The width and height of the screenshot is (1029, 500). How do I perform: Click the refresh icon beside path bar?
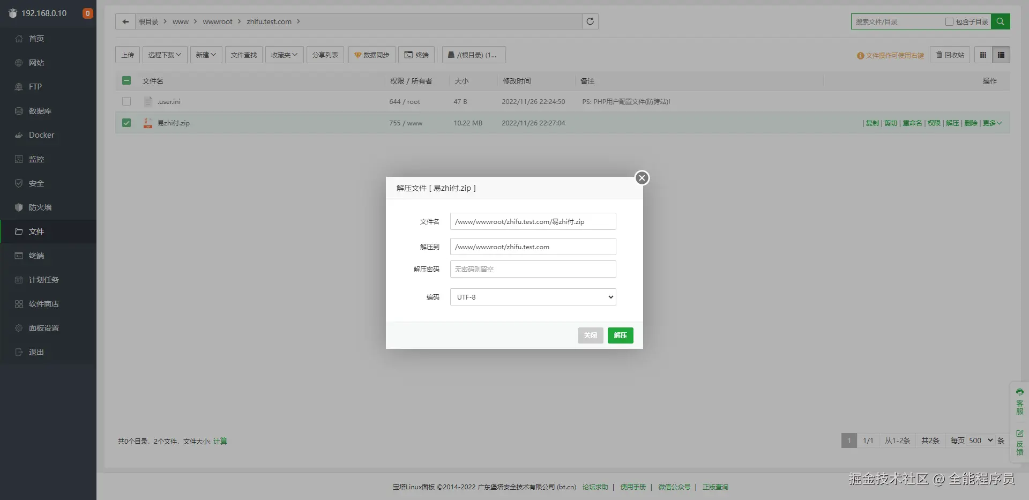(590, 21)
